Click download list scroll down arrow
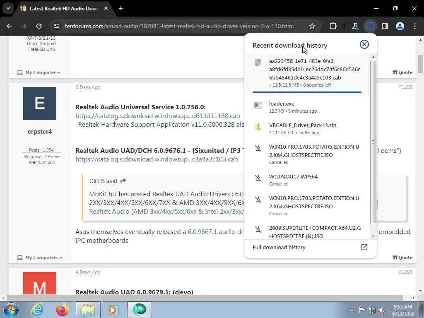Viewport: 424px width, 318px height. [x=373, y=236]
